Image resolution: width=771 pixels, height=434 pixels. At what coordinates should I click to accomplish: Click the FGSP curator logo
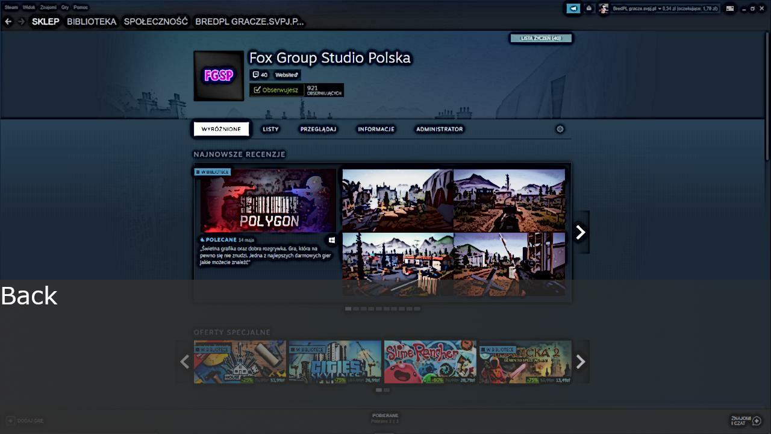[x=219, y=76]
